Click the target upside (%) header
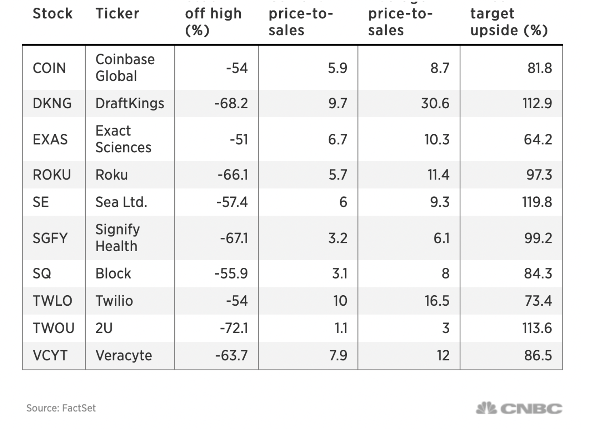Image resolution: width=595 pixels, height=429 pixels. tap(509, 22)
